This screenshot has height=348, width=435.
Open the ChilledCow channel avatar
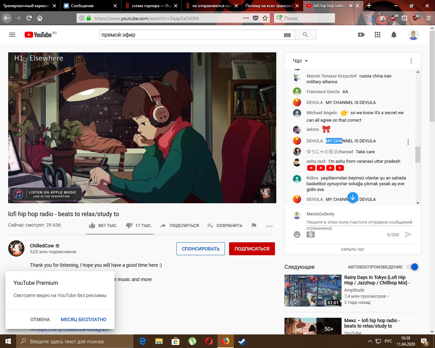coord(16,248)
